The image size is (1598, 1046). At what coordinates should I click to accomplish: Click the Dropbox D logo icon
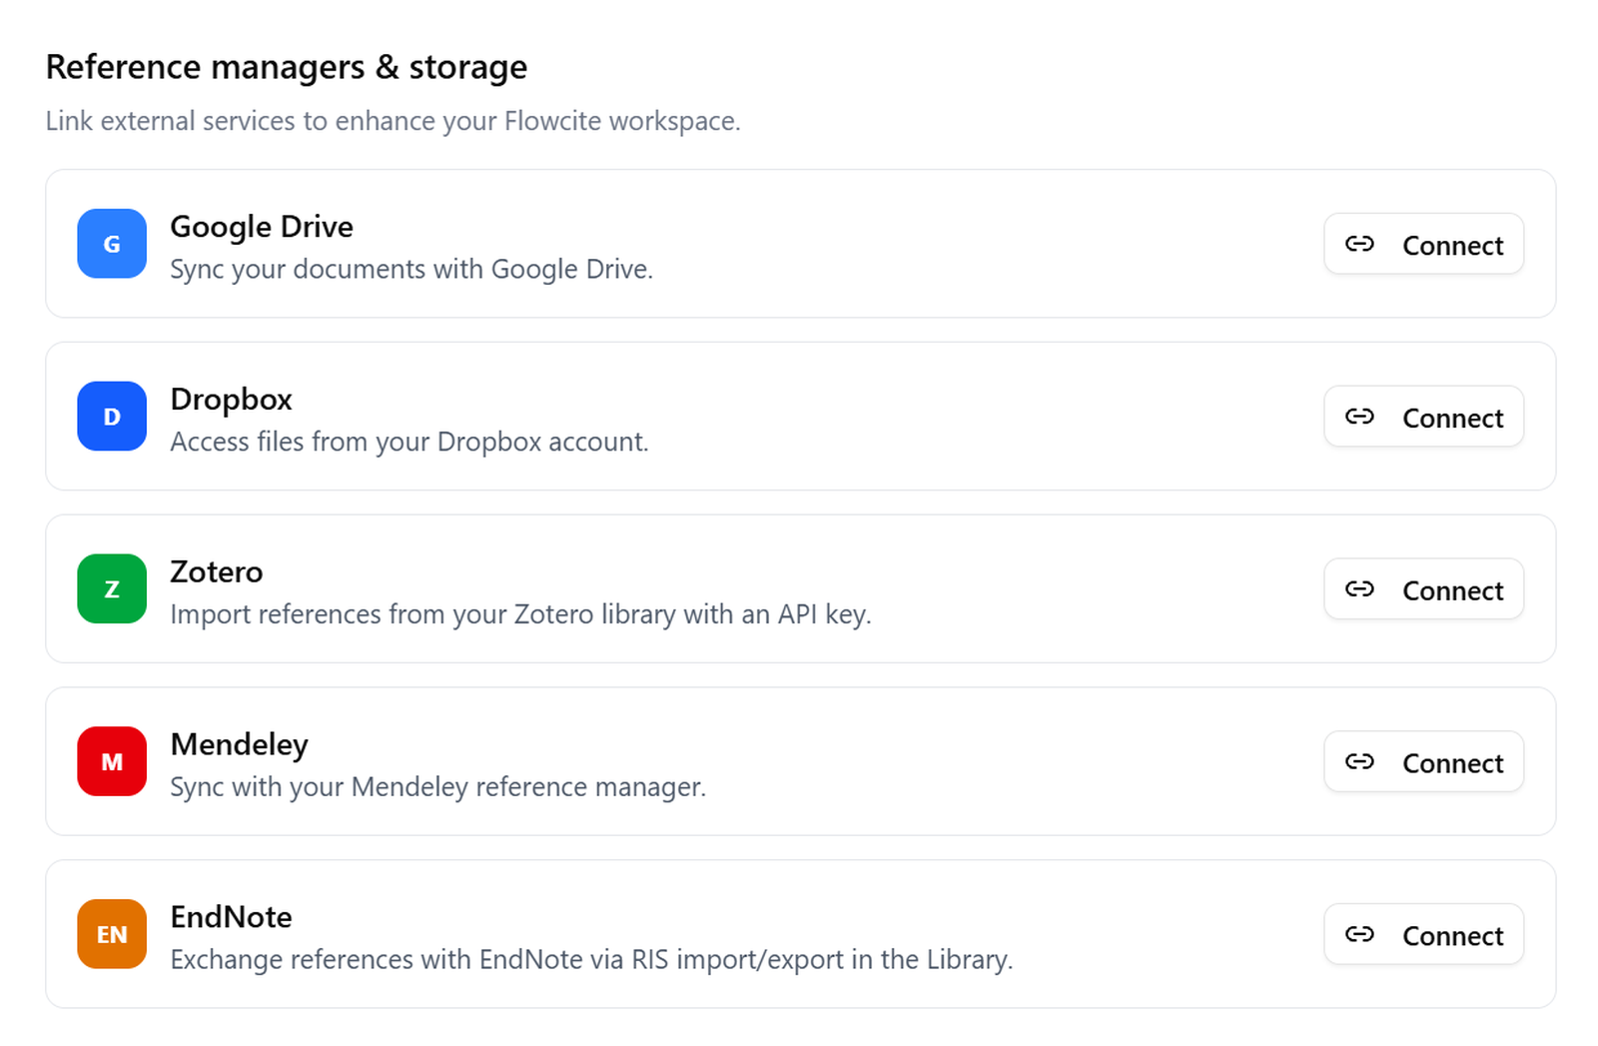[112, 417]
